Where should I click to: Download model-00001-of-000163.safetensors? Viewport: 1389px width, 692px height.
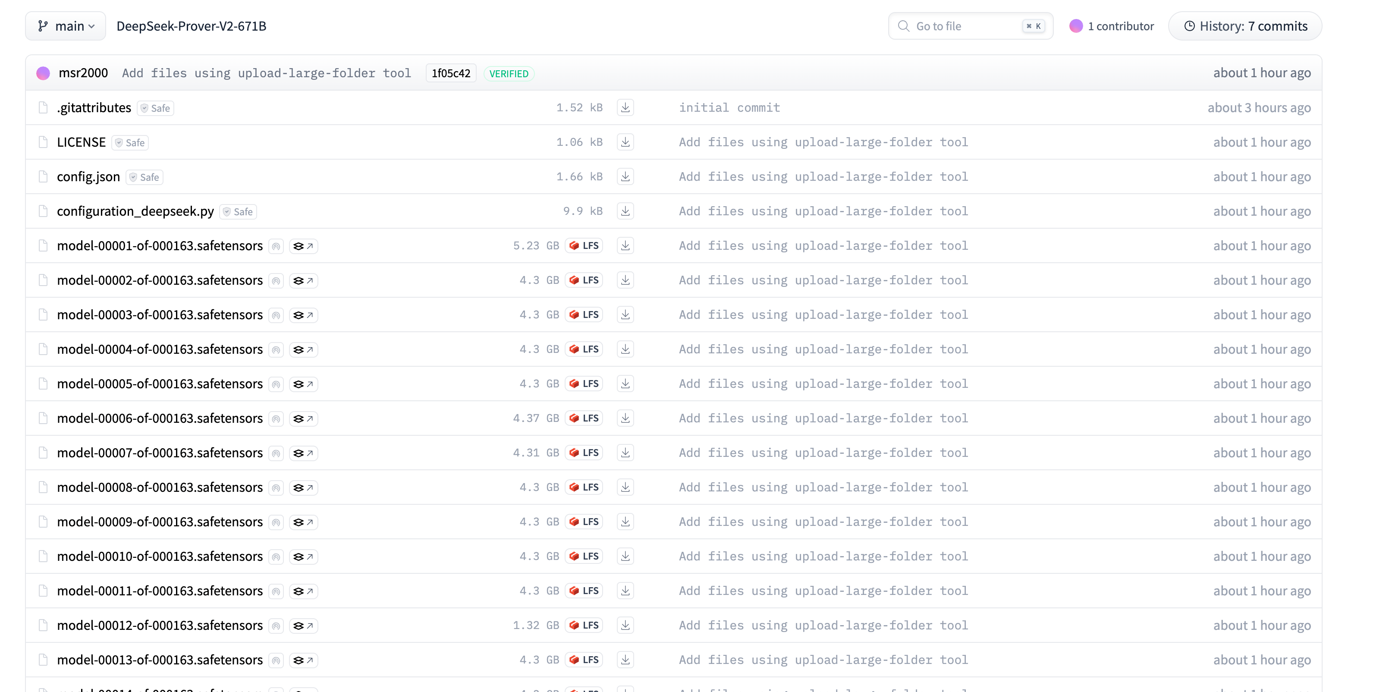point(625,245)
